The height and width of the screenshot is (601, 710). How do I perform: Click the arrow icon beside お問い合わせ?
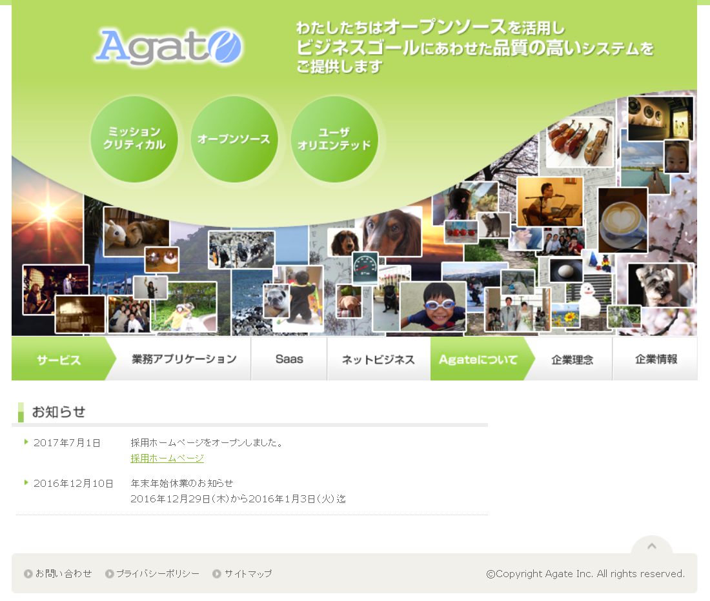27,573
